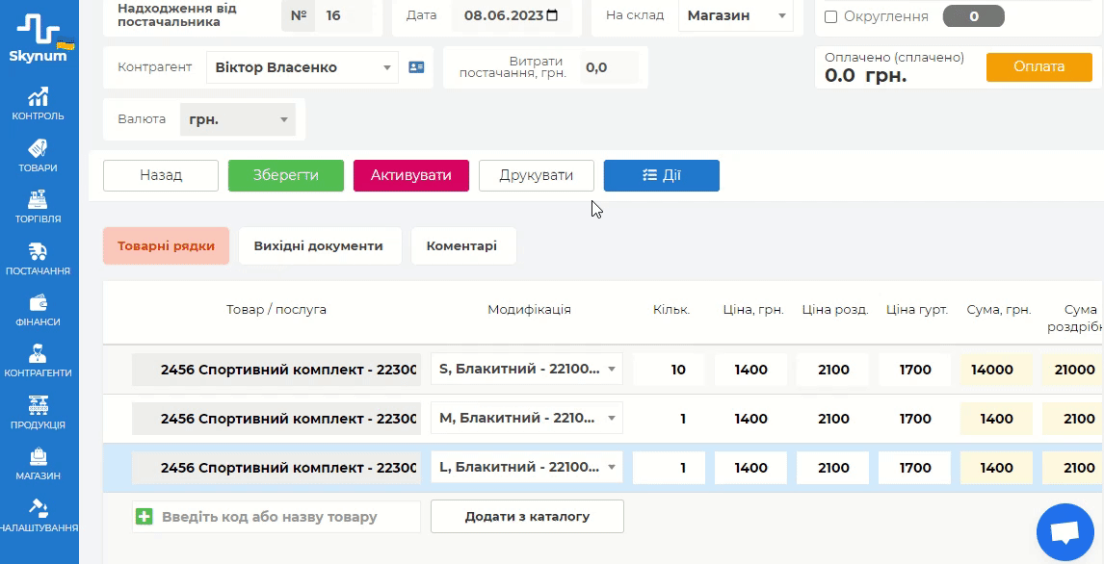The image size is (1104, 564).
Task: Open contractor card icon next to Віктор Власенко
Action: click(x=417, y=67)
